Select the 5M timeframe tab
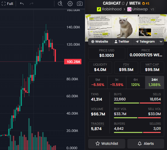 (x=98, y=82)
